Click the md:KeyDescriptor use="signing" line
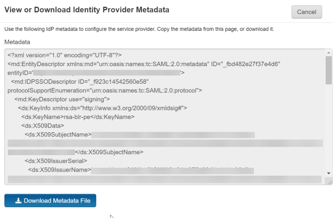This screenshot has width=333, height=218. pyautogui.click(x=62, y=99)
